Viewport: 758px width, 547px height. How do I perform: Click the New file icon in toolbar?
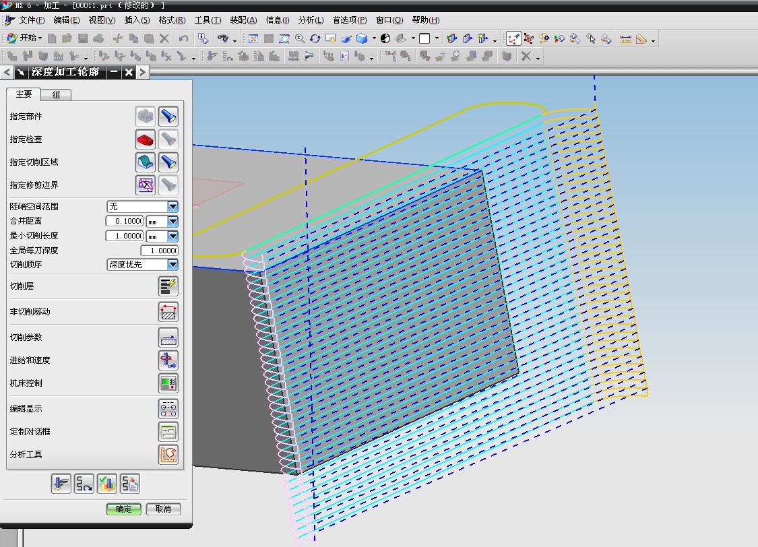[x=52, y=38]
